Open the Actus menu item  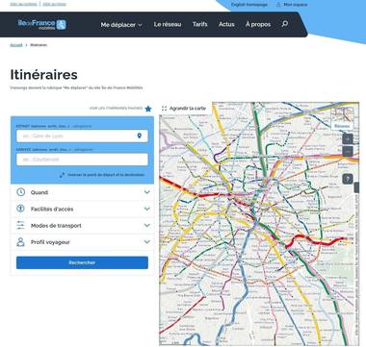coord(226,24)
